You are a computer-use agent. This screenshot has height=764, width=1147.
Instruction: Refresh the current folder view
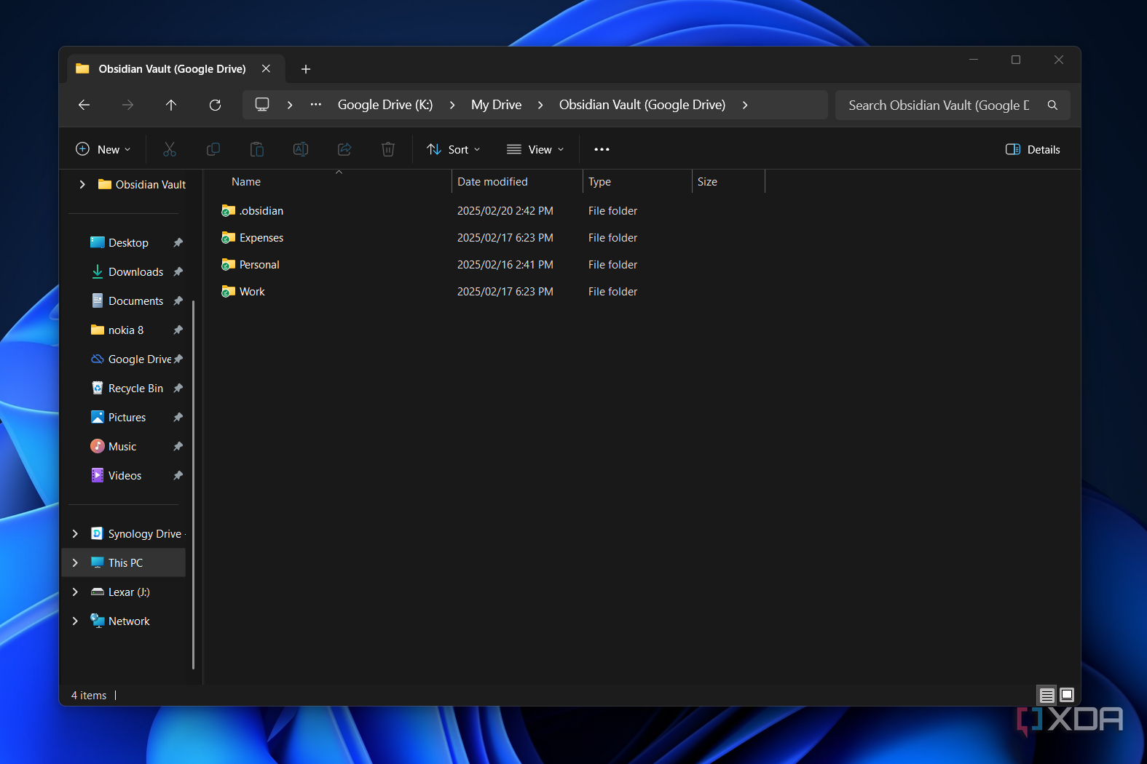tap(215, 105)
